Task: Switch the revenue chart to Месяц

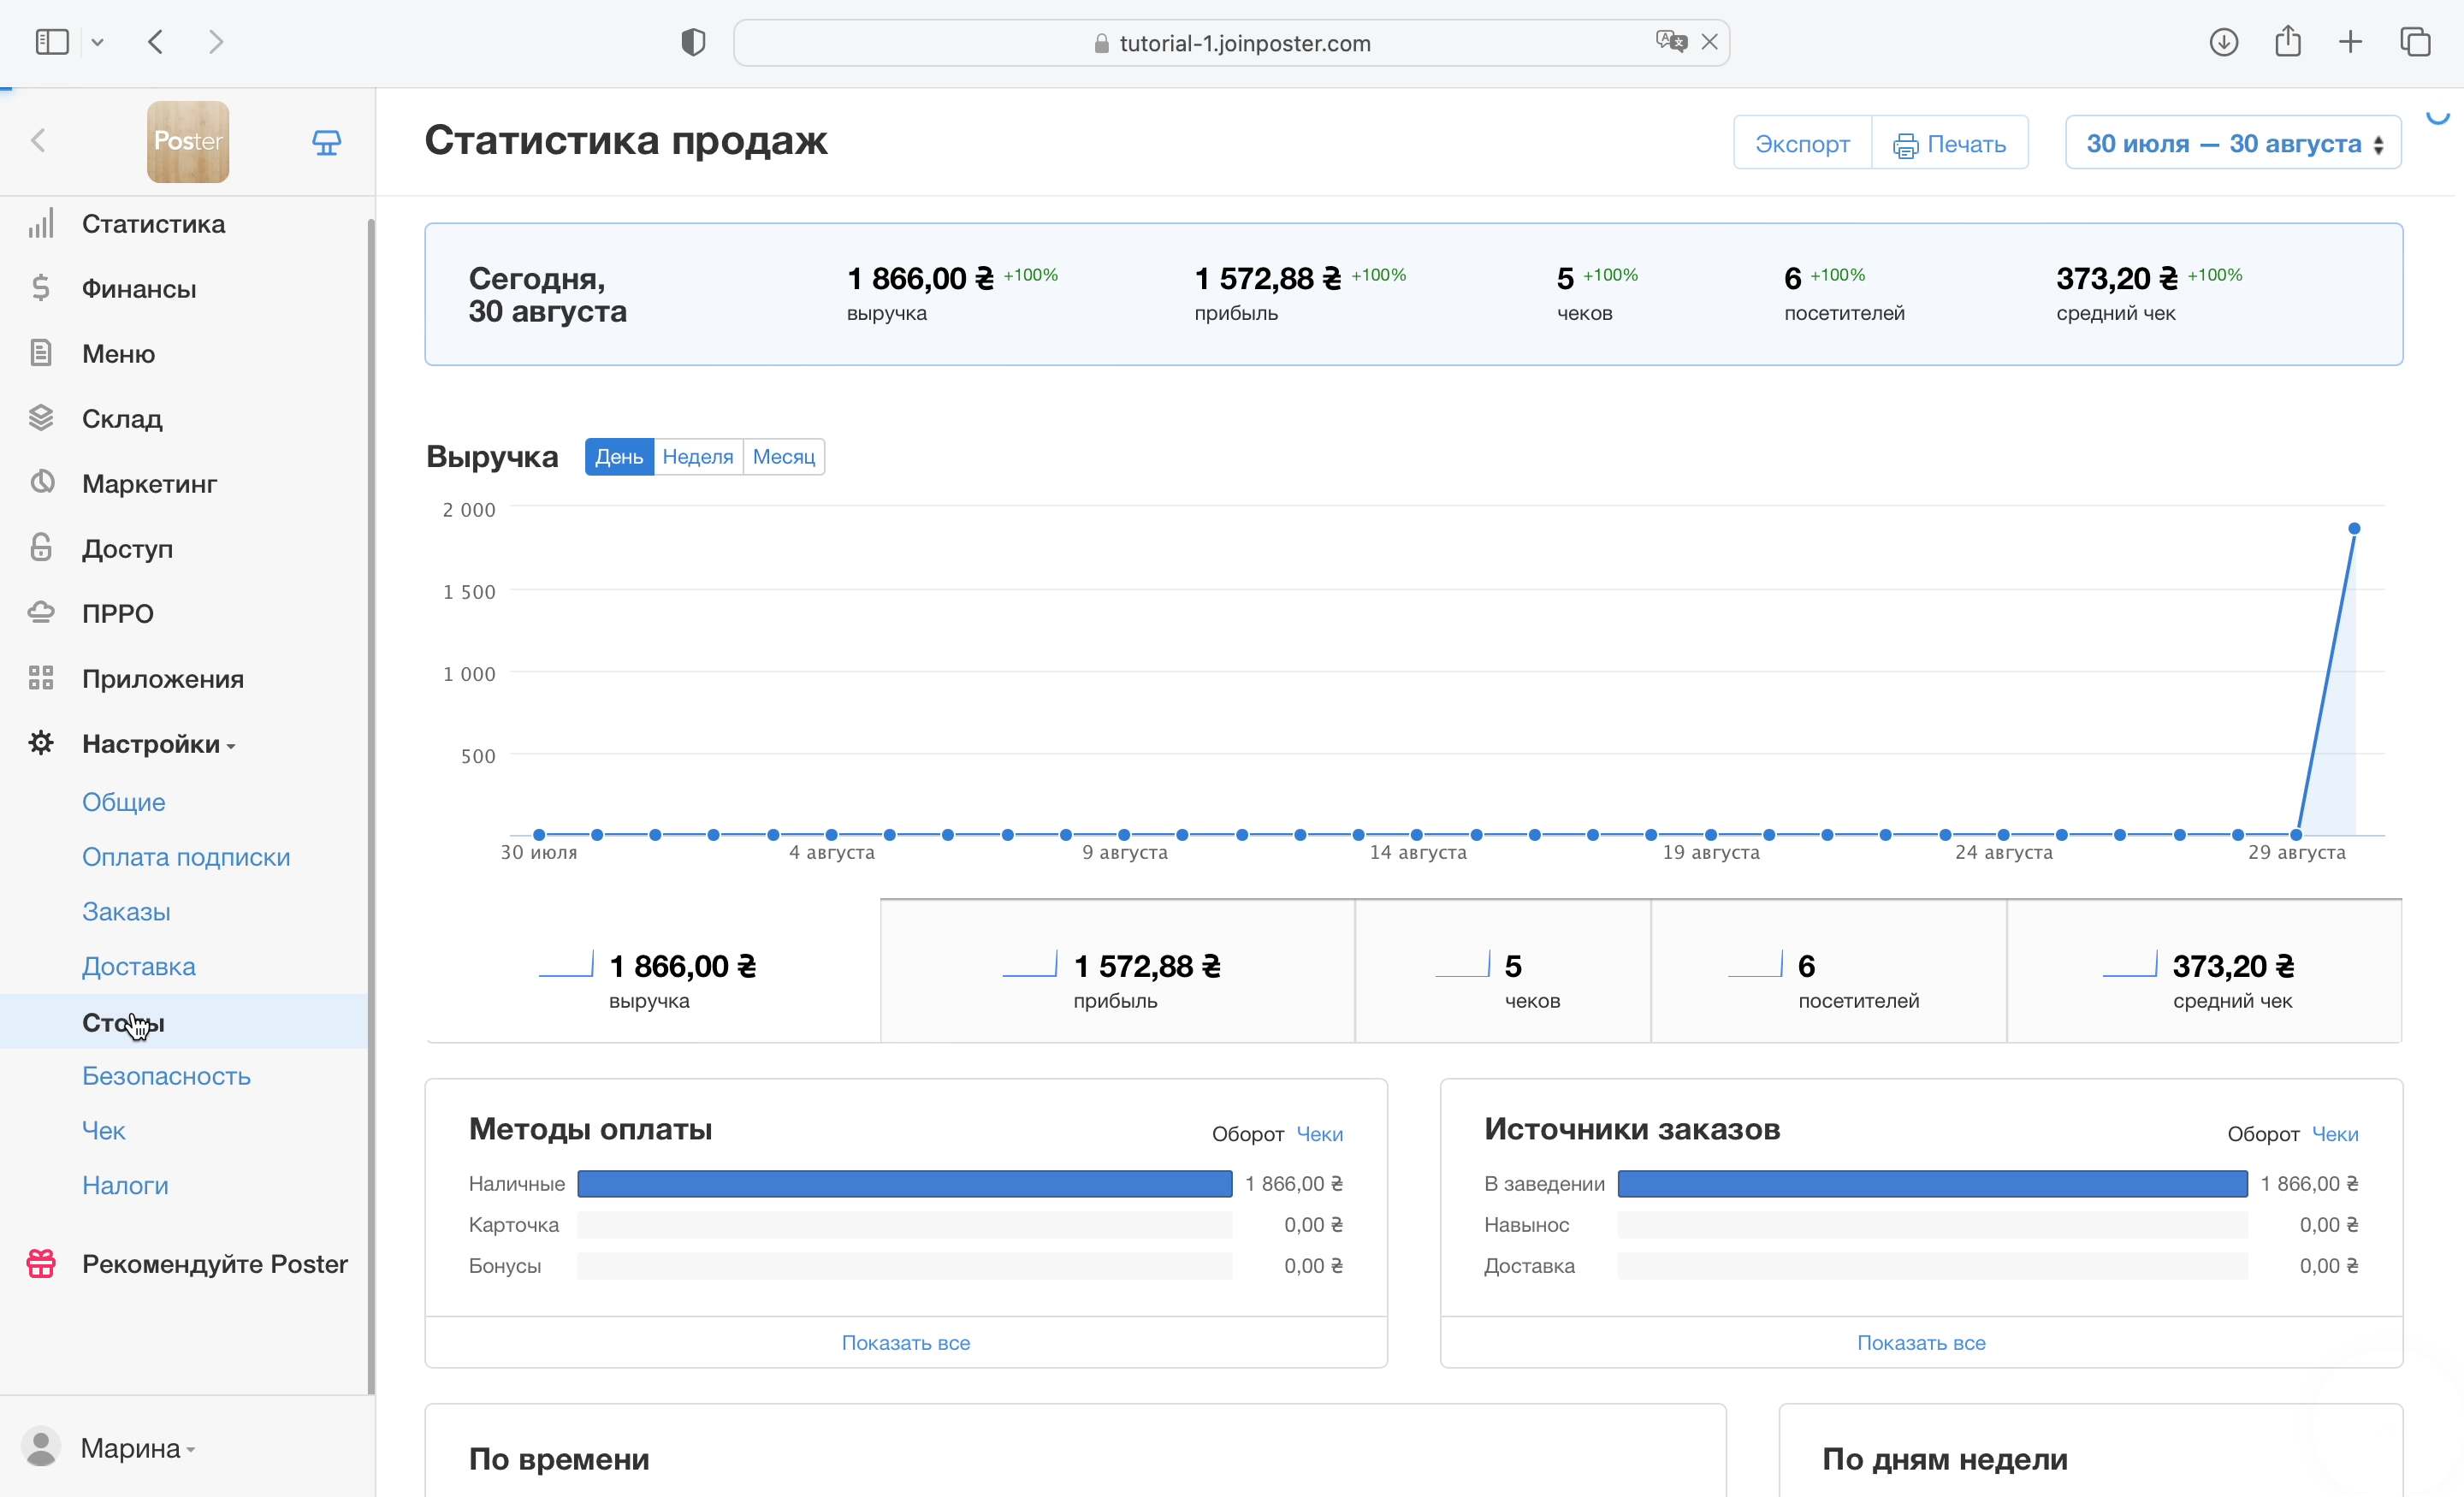Action: [783, 457]
